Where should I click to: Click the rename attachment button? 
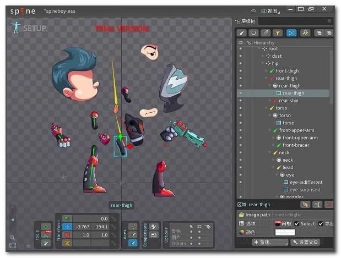[x=317, y=205]
